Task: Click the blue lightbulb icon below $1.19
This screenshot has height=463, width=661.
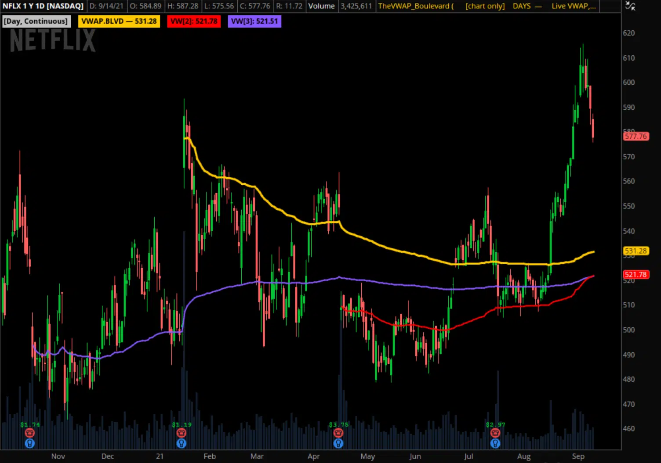Action: (182, 443)
